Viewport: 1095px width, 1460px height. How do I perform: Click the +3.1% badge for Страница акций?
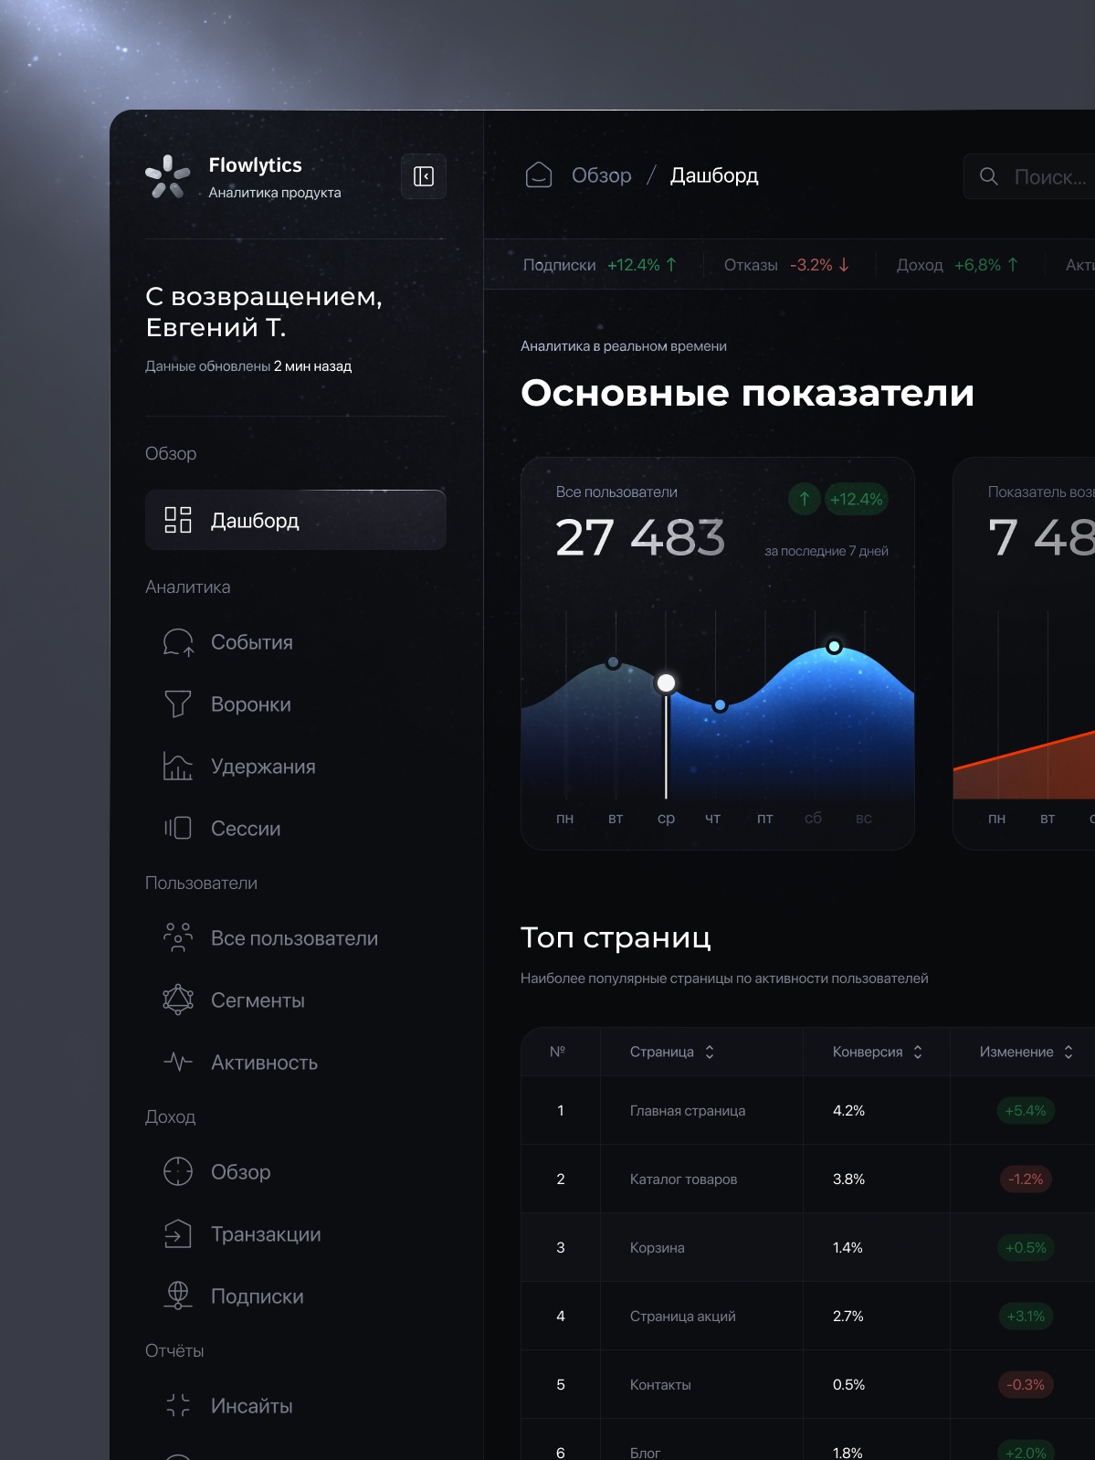[x=1026, y=1317]
